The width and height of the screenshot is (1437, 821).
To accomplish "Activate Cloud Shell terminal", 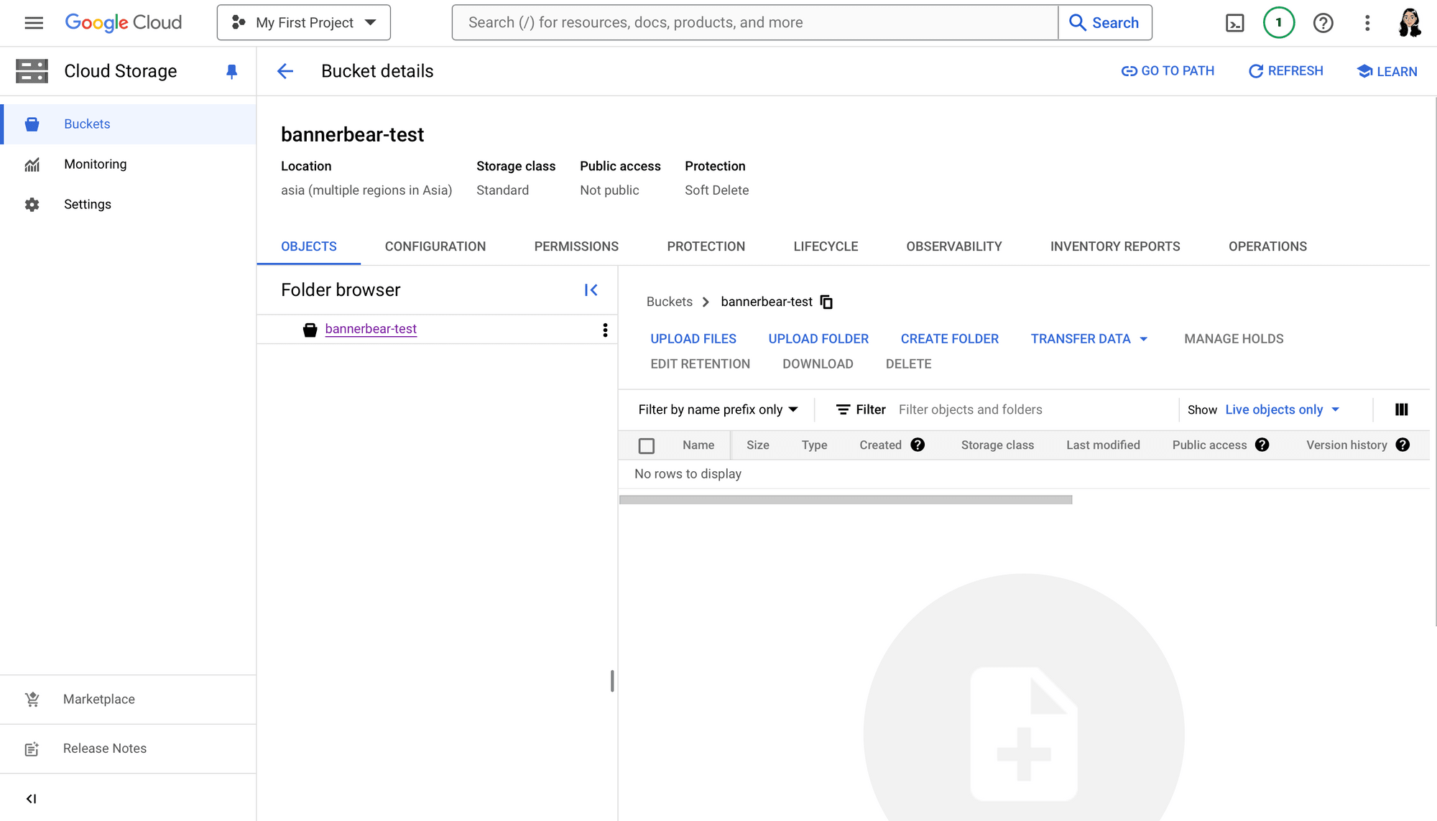I will (x=1235, y=22).
